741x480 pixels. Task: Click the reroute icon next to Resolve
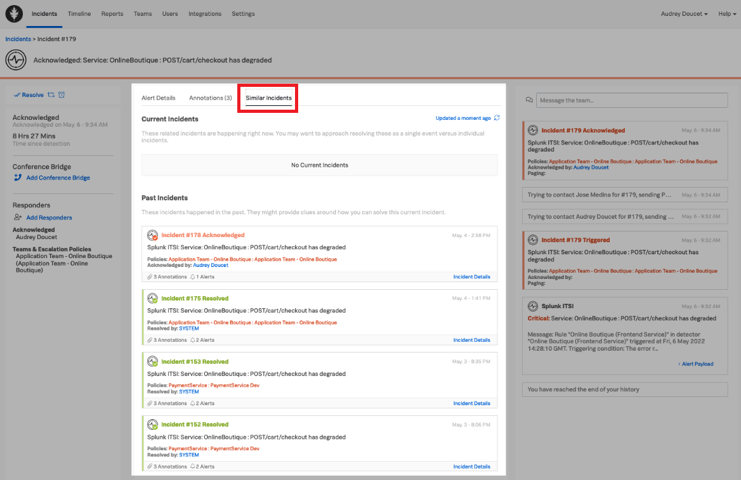pyautogui.click(x=51, y=95)
